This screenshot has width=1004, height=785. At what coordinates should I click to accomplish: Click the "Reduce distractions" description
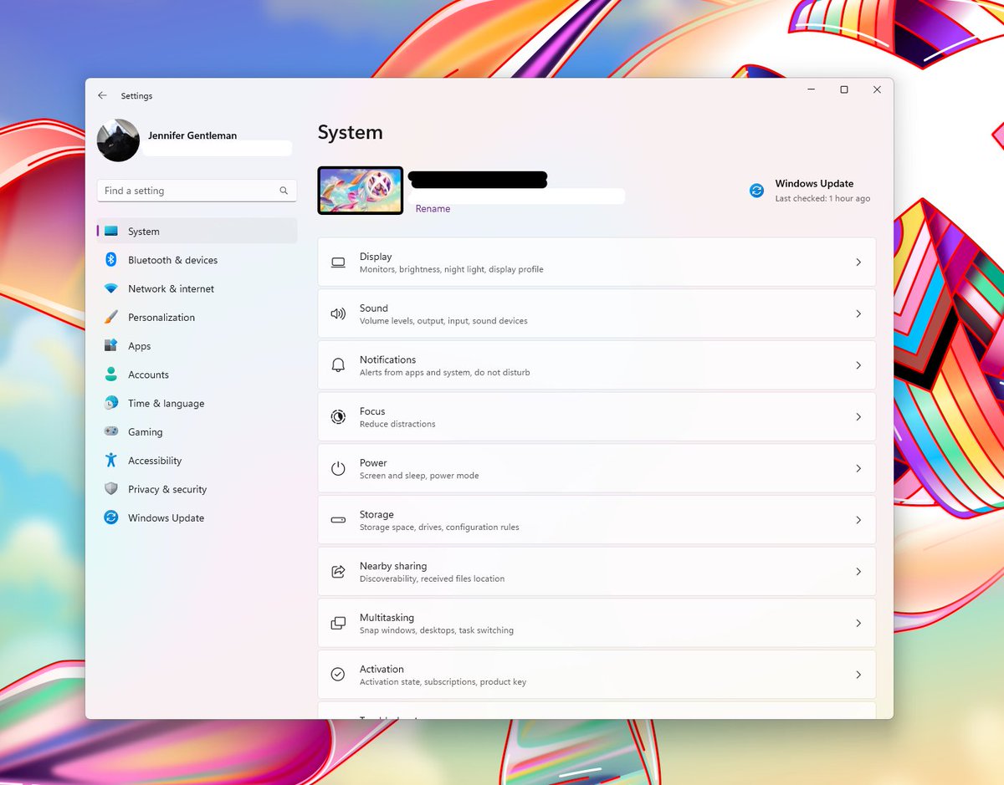[397, 425]
